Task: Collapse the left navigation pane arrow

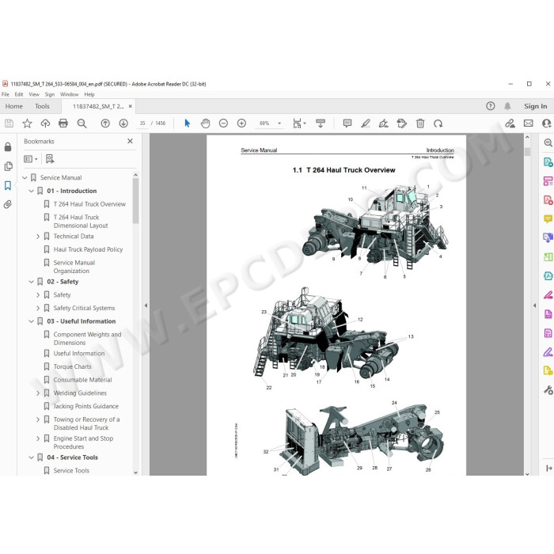Action: point(146,305)
